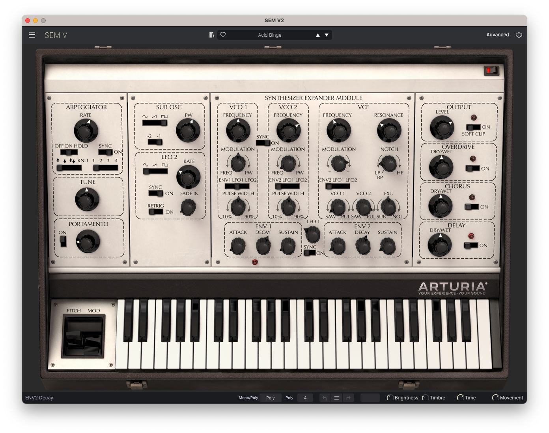Click the VCO 2 Frequency knob
This screenshot has width=549, height=433.
click(288, 130)
